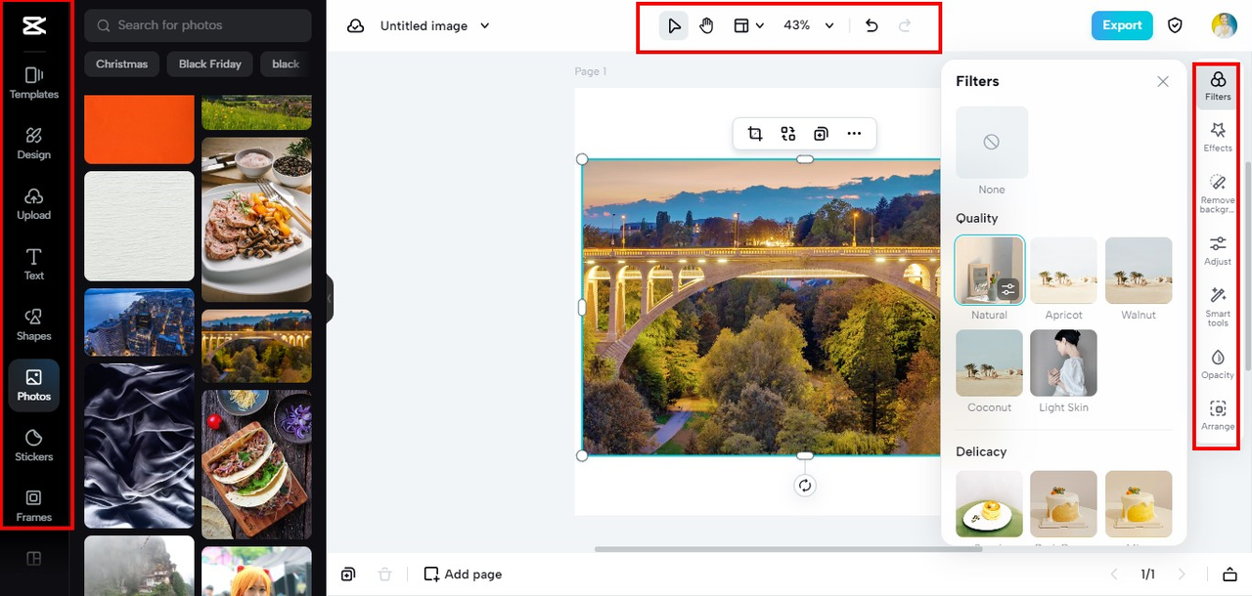The height and width of the screenshot is (596, 1252).
Task: Select the plated meat dish photo
Action: pyautogui.click(x=256, y=219)
